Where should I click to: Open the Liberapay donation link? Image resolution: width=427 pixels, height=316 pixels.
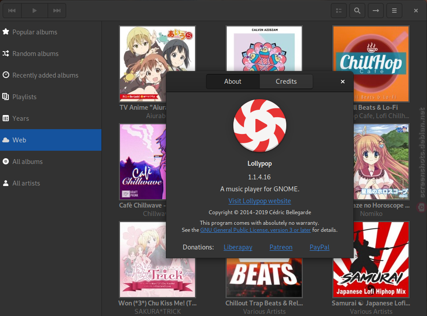point(238,247)
